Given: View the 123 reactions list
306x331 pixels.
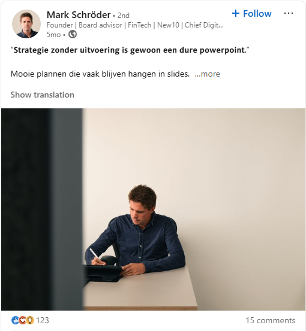Looking at the screenshot, I should click(43, 320).
